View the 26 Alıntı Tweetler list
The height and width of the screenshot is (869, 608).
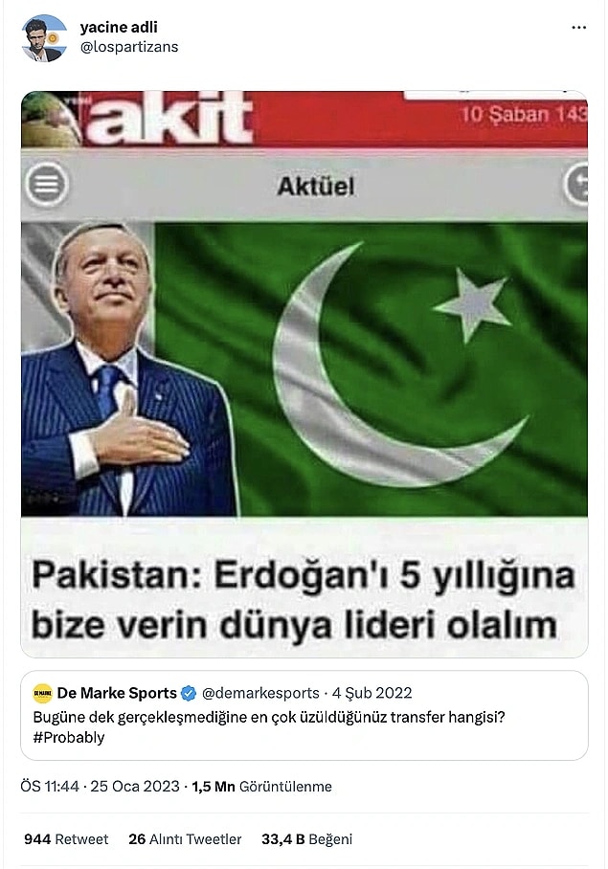pos(185,839)
